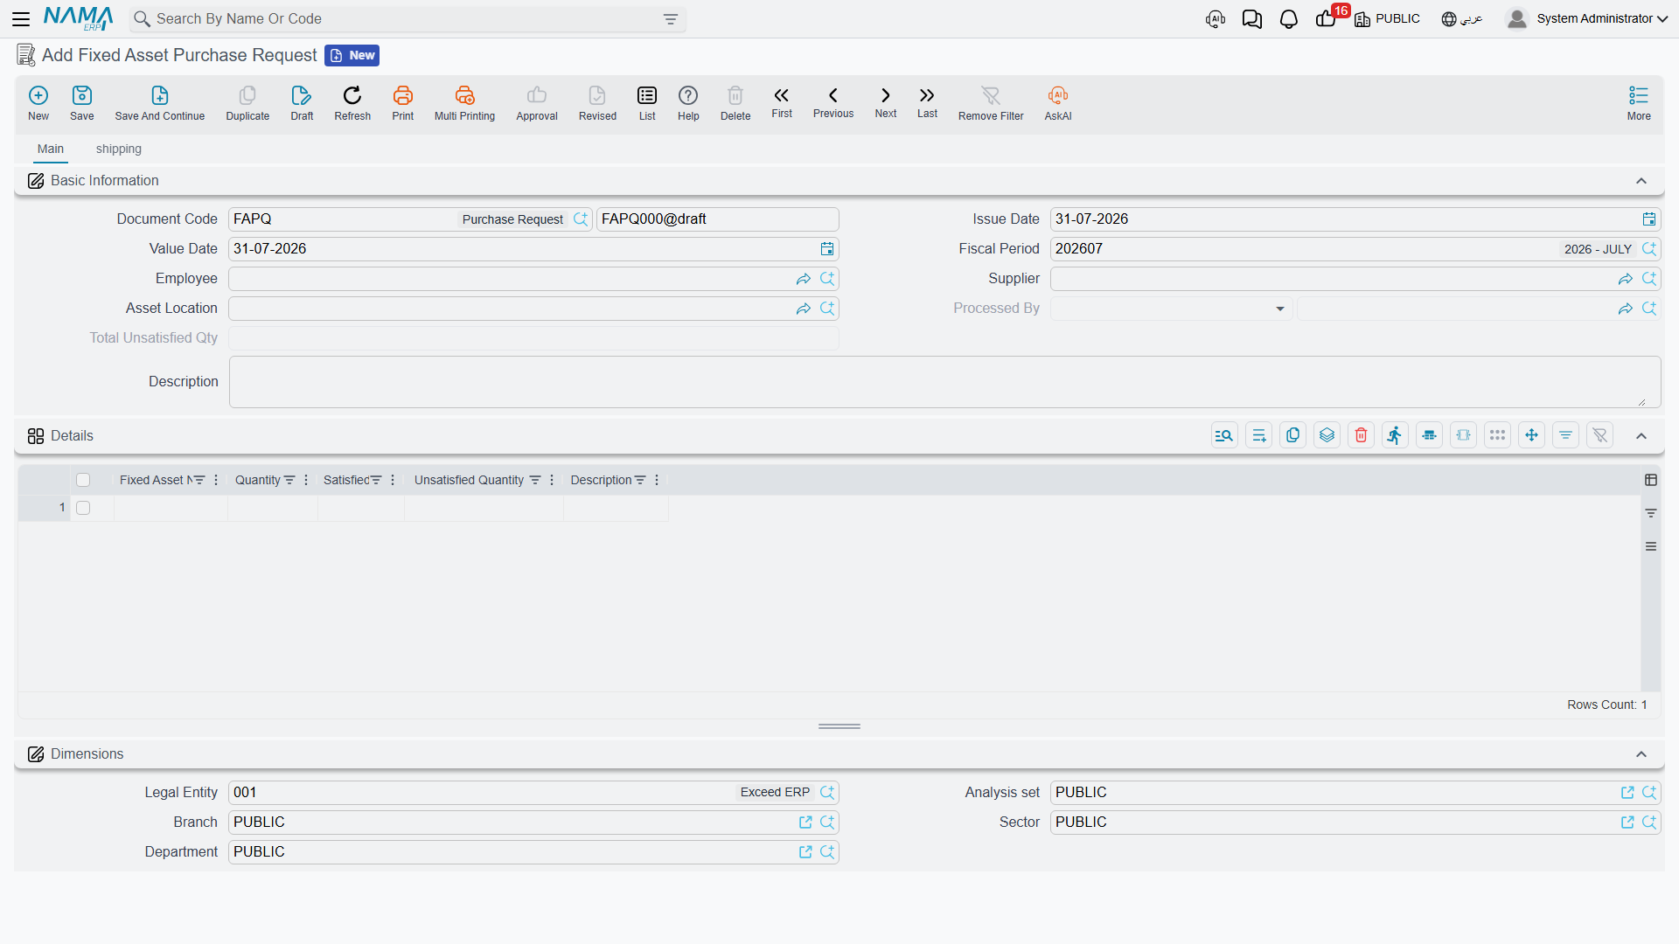Screen dimensions: 1679x944
Task: Switch language to Arabic
Action: point(1462,18)
